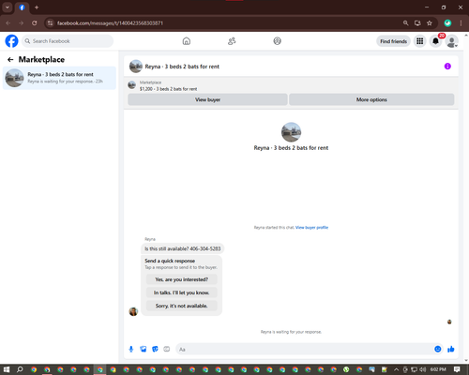View site information icon in address bar

(x=50, y=23)
